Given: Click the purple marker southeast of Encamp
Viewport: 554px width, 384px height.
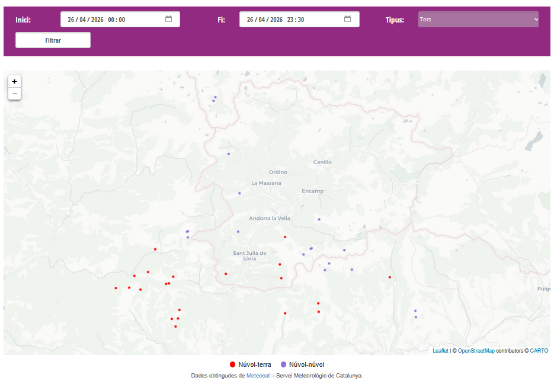Looking at the screenshot, I should click(319, 219).
